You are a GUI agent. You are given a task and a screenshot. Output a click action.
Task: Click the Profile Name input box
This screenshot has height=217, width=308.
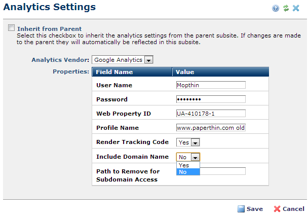(x=211, y=128)
